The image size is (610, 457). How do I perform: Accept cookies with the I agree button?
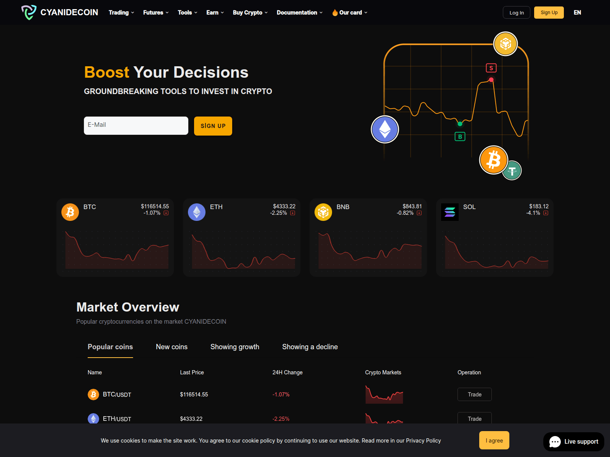pyautogui.click(x=494, y=440)
